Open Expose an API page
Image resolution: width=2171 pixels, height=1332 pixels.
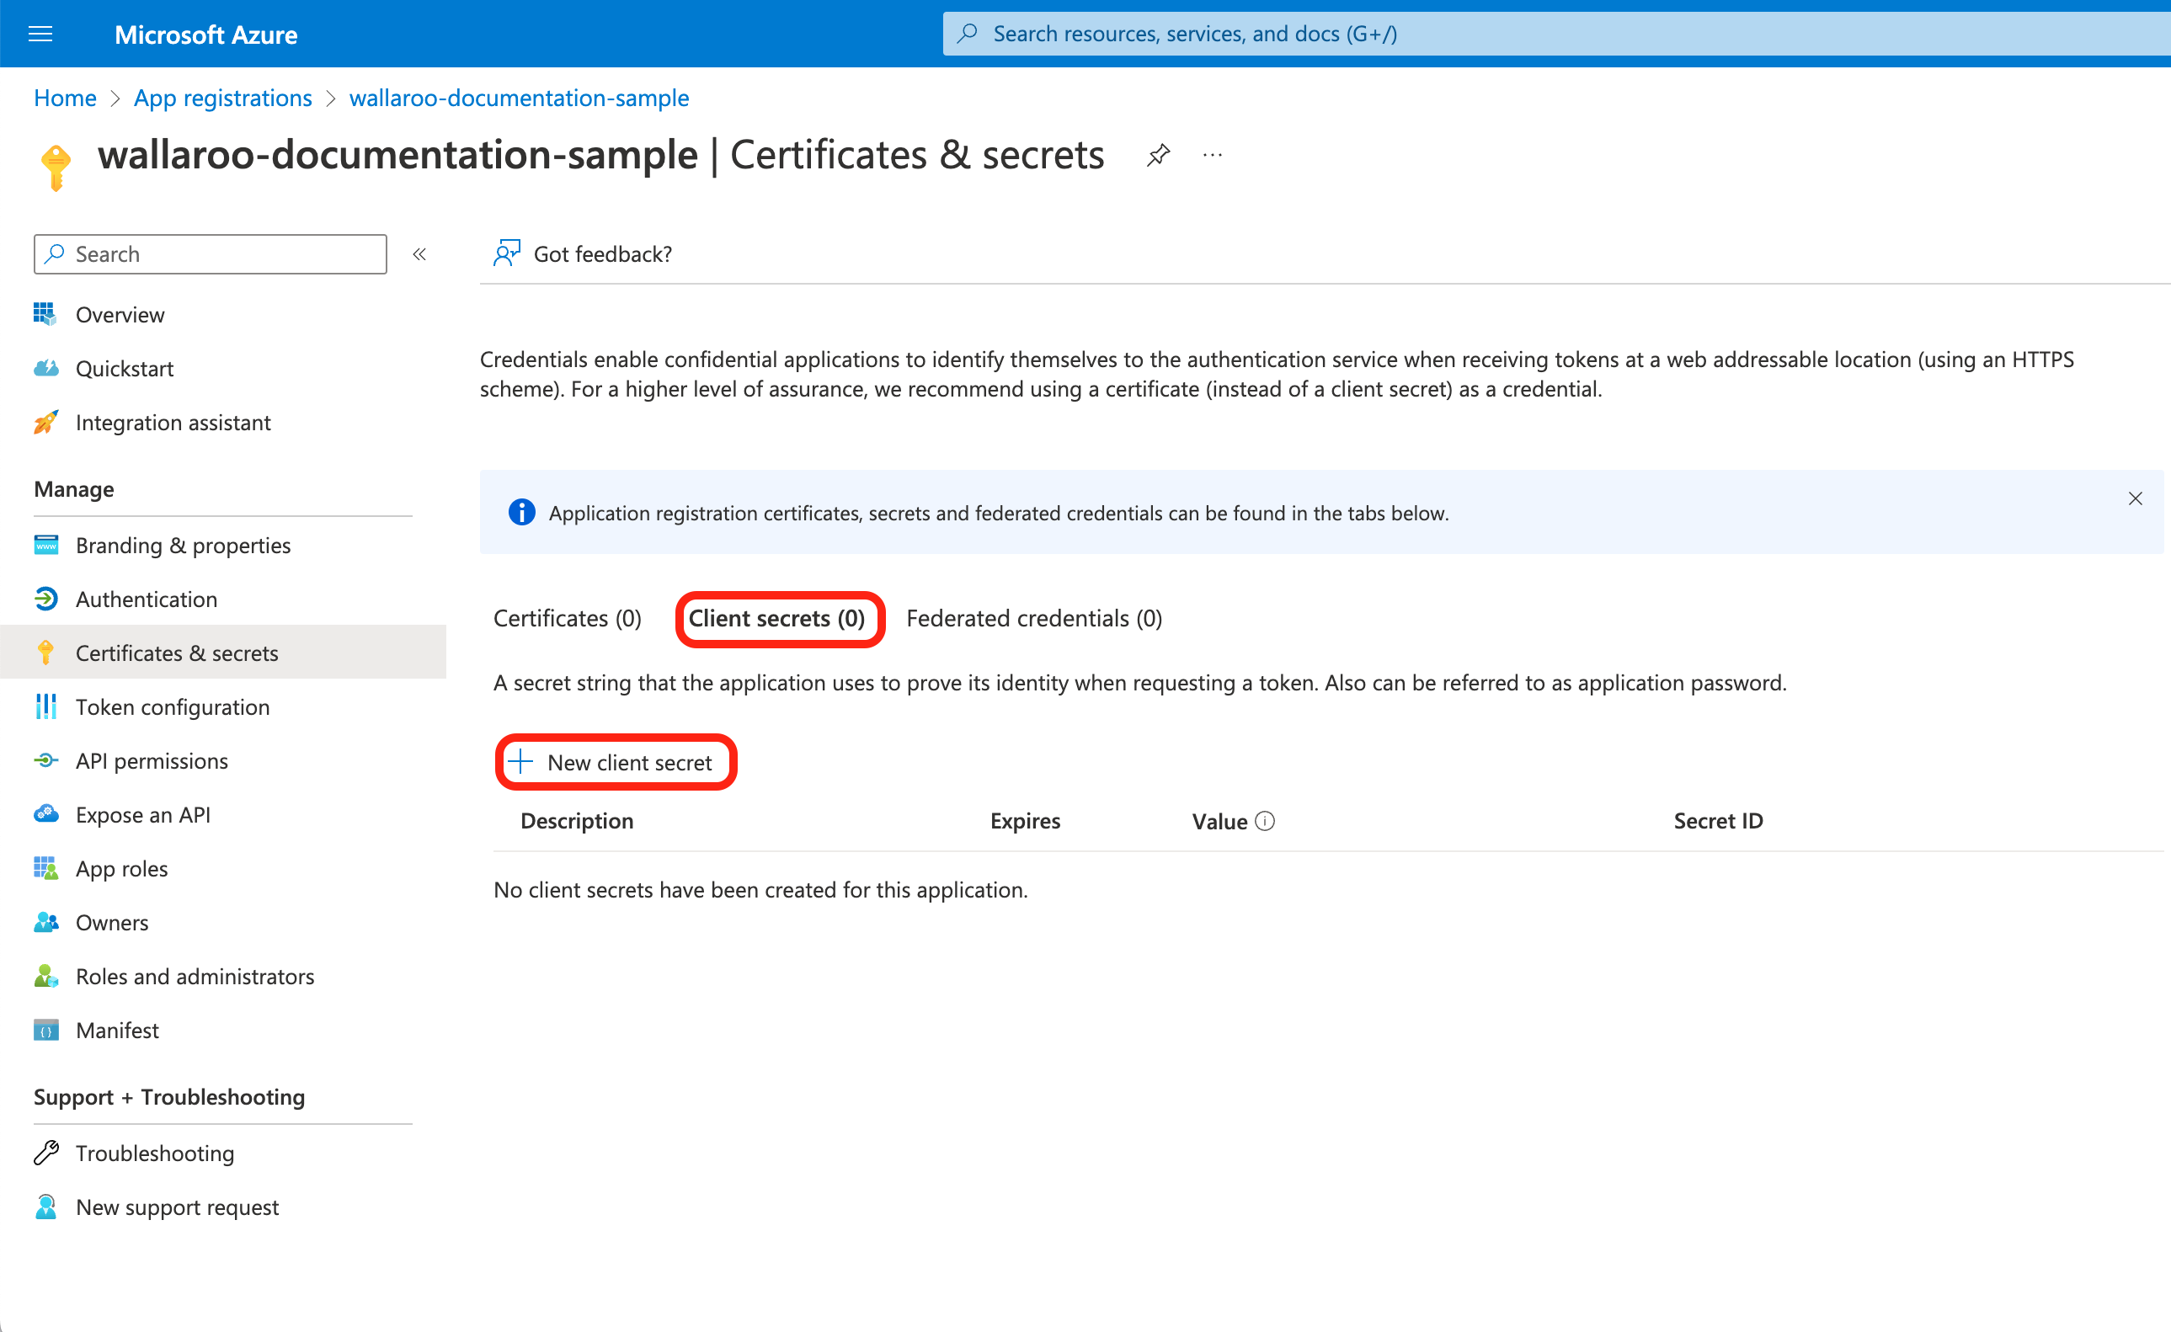pyautogui.click(x=142, y=815)
